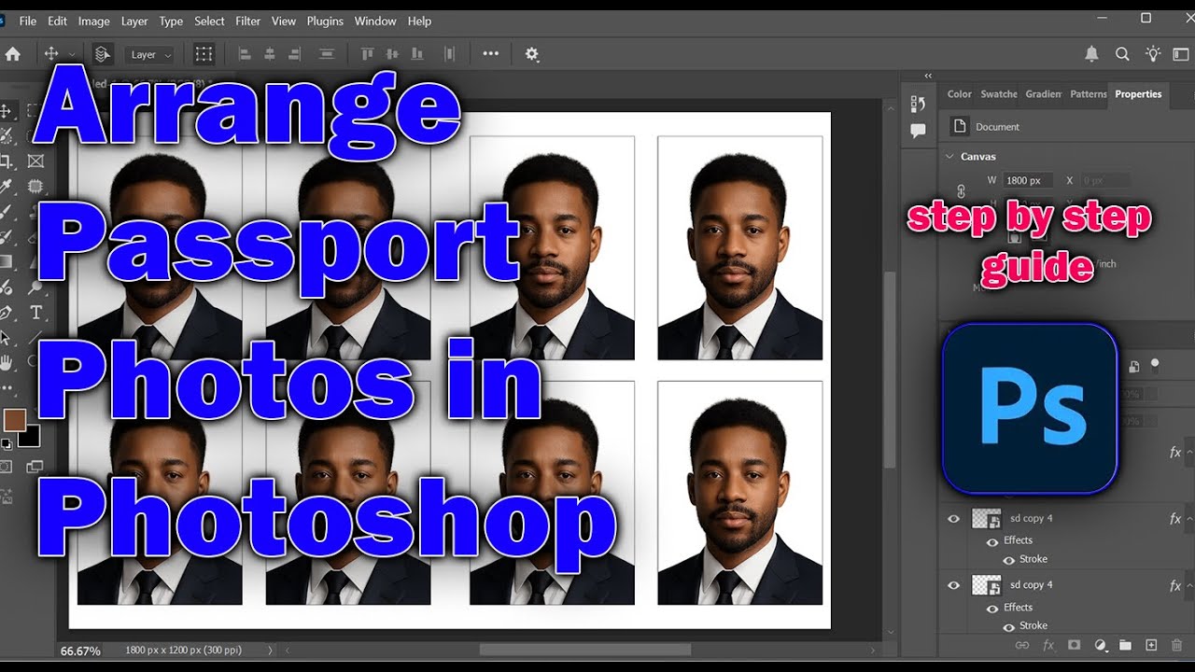Reset default foreground and background colors
The image size is (1195, 672).
pyautogui.click(x=6, y=443)
